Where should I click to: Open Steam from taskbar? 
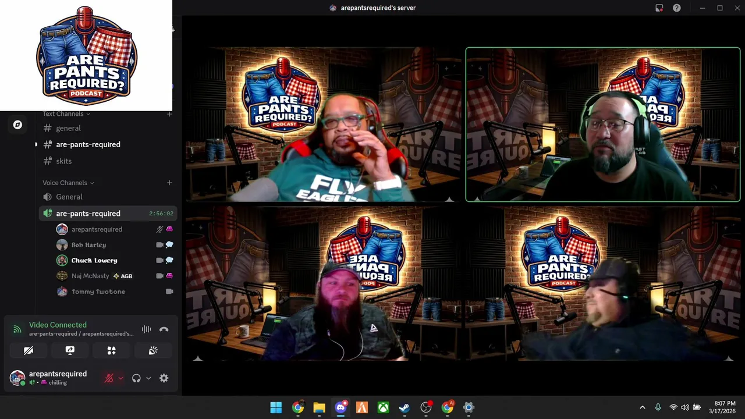point(405,407)
